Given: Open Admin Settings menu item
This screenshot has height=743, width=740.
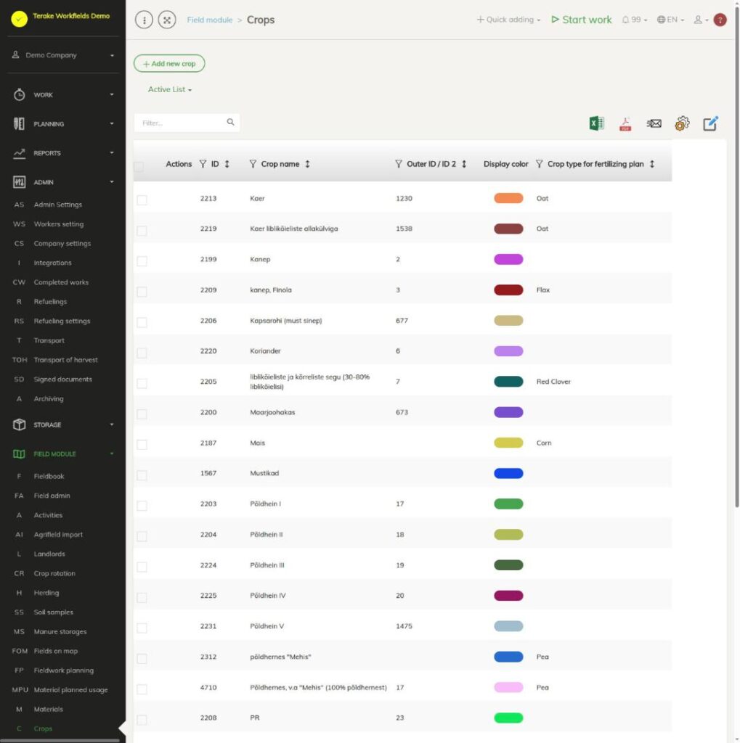Looking at the screenshot, I should point(58,205).
